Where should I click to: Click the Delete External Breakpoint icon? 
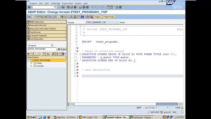tap(91, 17)
